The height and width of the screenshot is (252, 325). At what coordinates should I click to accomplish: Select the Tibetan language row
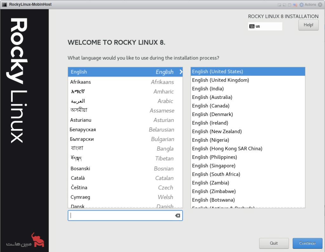point(125,159)
